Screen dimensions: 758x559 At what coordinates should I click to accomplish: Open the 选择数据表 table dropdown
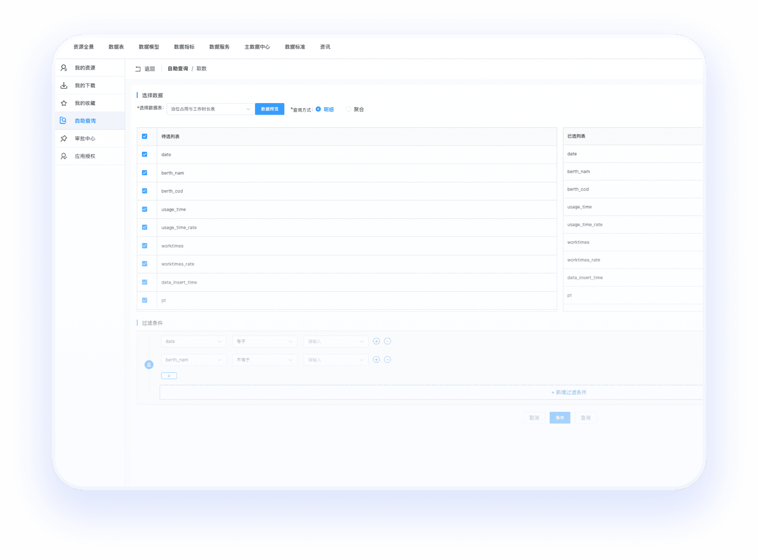pos(210,109)
